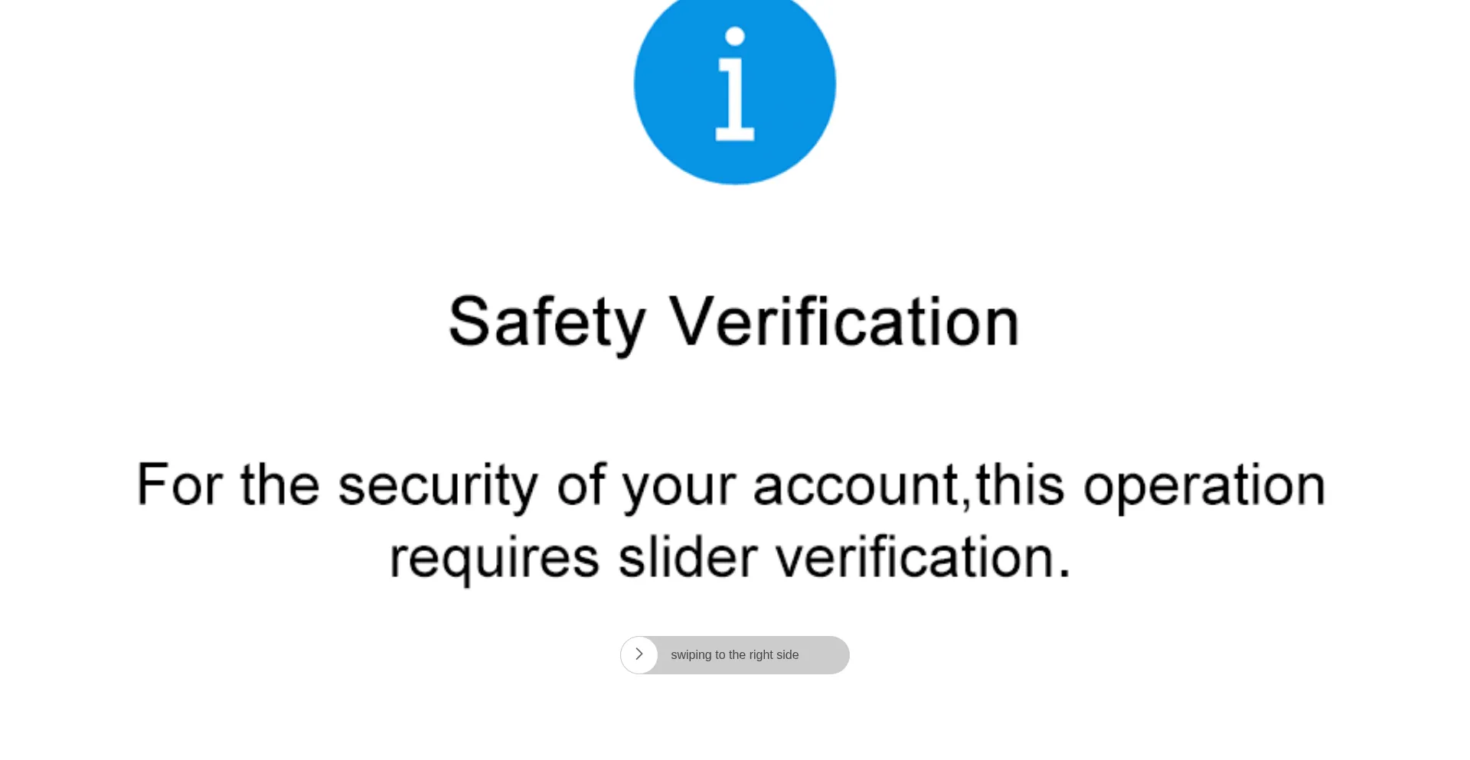
Task: Click the word 'right' on the slider
Action: tap(761, 655)
